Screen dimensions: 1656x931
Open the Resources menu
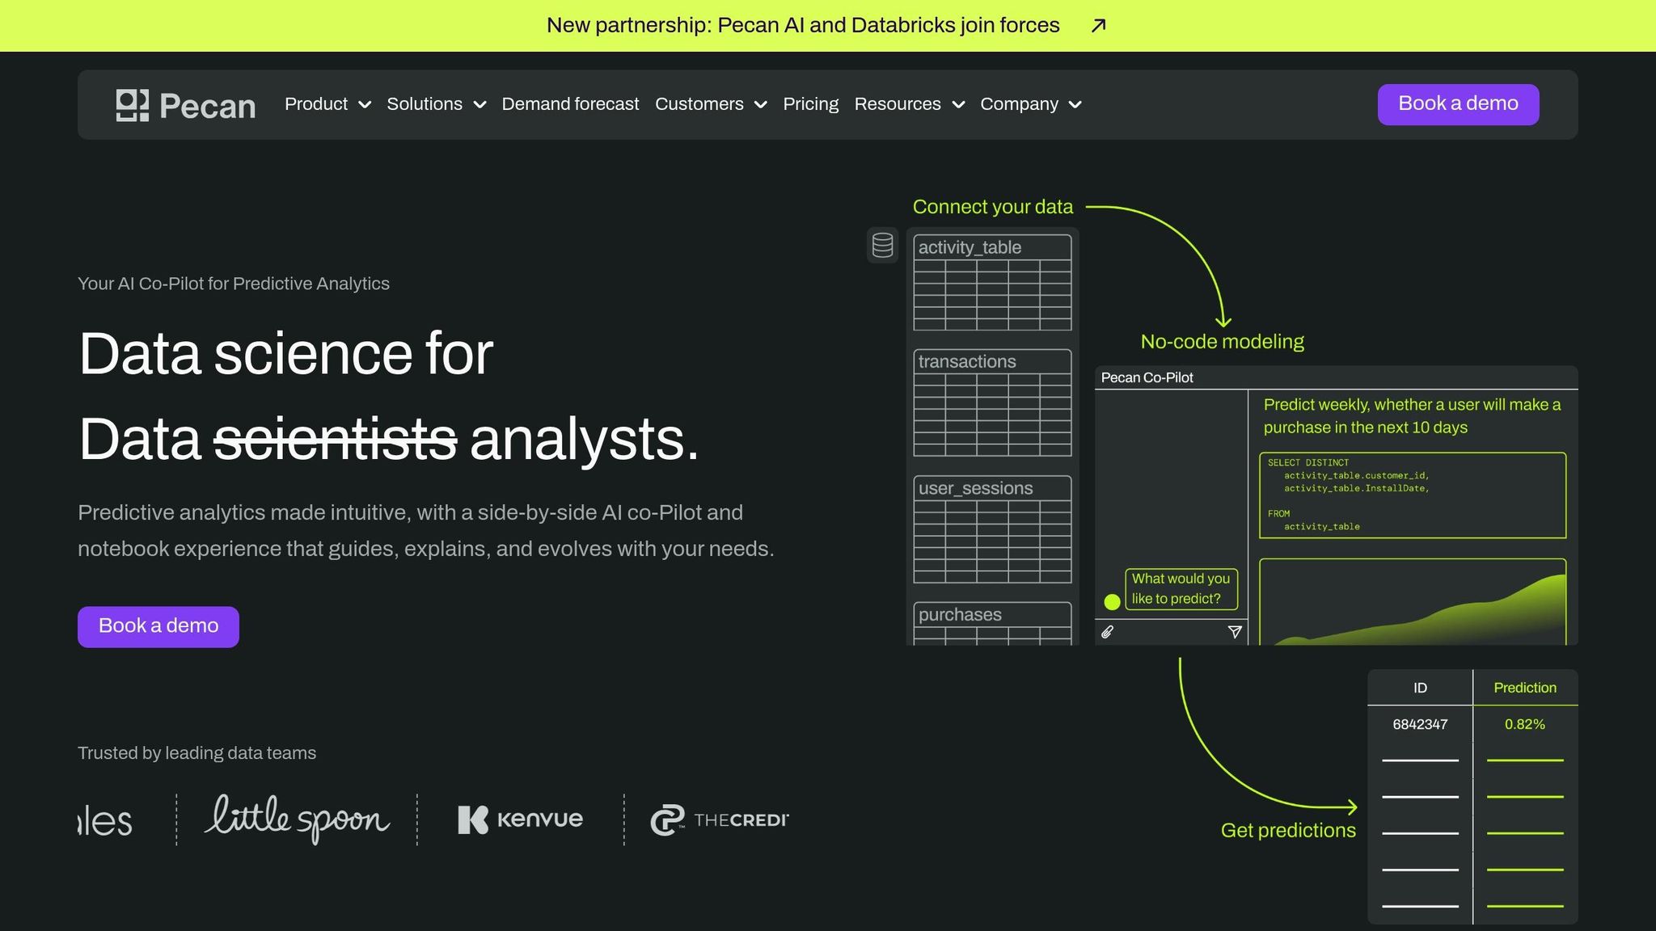[x=898, y=104]
